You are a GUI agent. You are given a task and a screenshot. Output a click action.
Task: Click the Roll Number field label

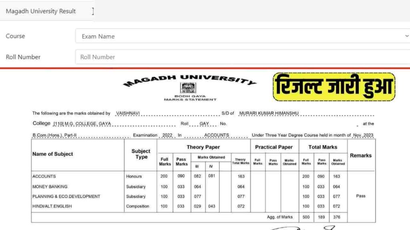(23, 57)
